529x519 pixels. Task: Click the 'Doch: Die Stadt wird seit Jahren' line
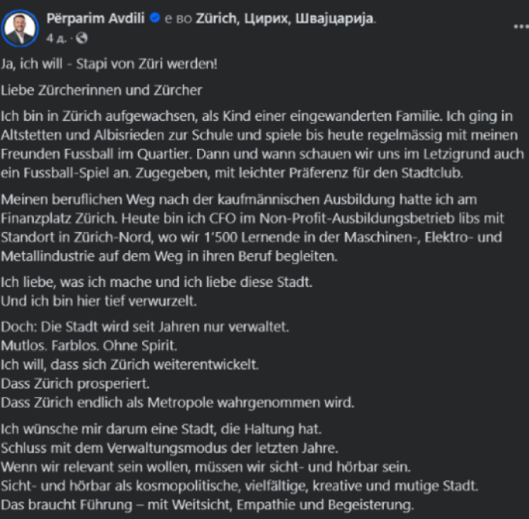[x=145, y=327]
